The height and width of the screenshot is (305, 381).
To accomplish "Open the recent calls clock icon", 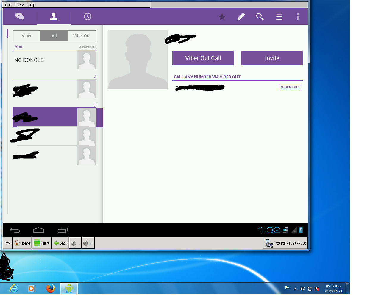I will point(88,17).
